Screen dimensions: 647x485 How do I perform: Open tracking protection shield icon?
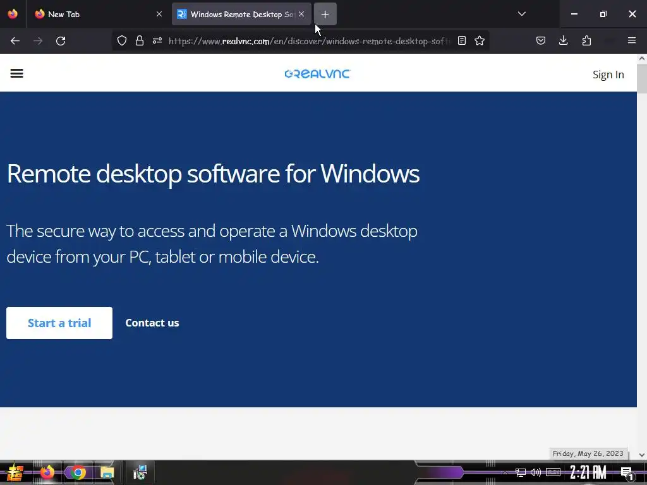[x=122, y=40]
